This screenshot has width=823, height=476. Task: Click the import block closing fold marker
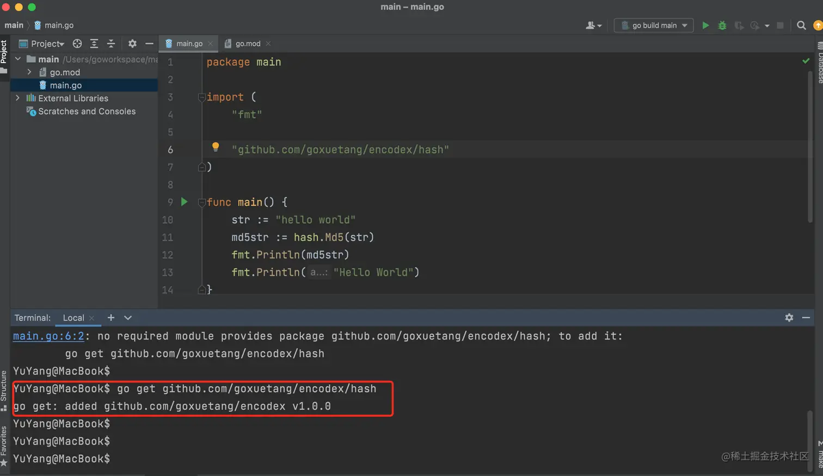(201, 167)
